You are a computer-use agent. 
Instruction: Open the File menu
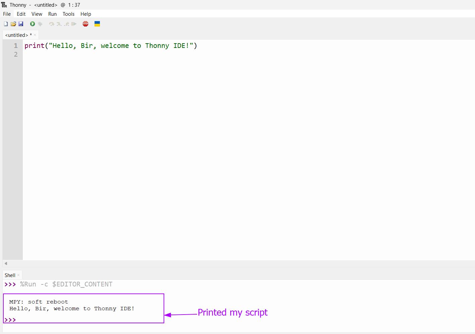7,14
